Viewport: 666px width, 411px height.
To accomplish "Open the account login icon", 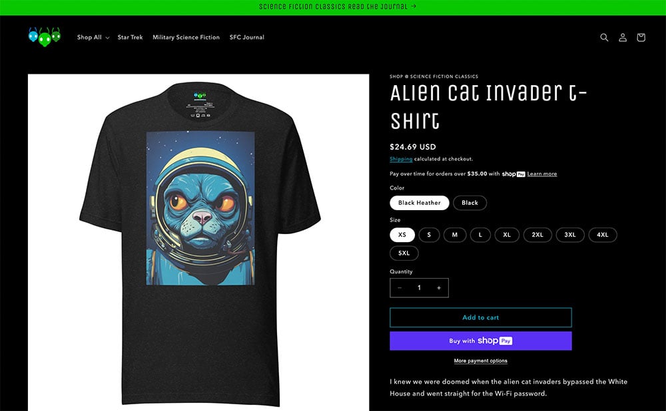I will [x=623, y=37].
